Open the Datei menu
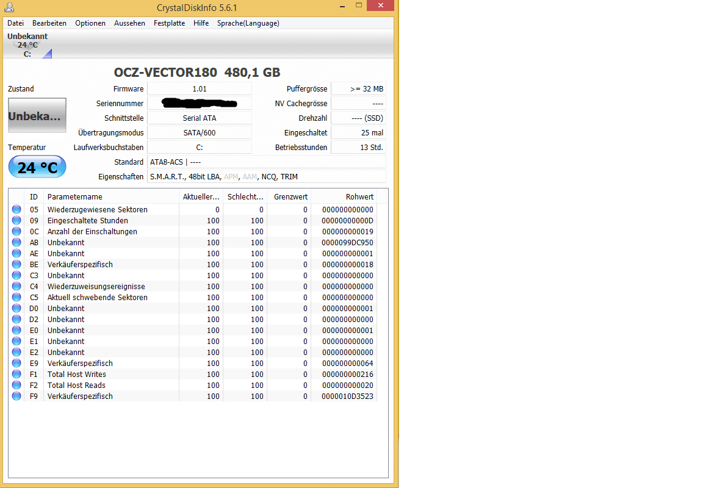Image resolution: width=703 pixels, height=488 pixels. click(x=16, y=23)
